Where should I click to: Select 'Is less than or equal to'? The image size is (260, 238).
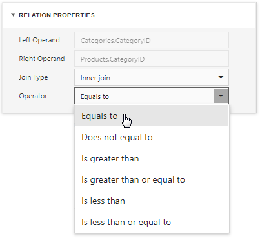coord(152,222)
